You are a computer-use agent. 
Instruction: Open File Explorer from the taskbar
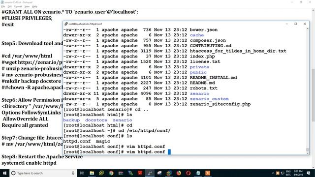(92, 173)
